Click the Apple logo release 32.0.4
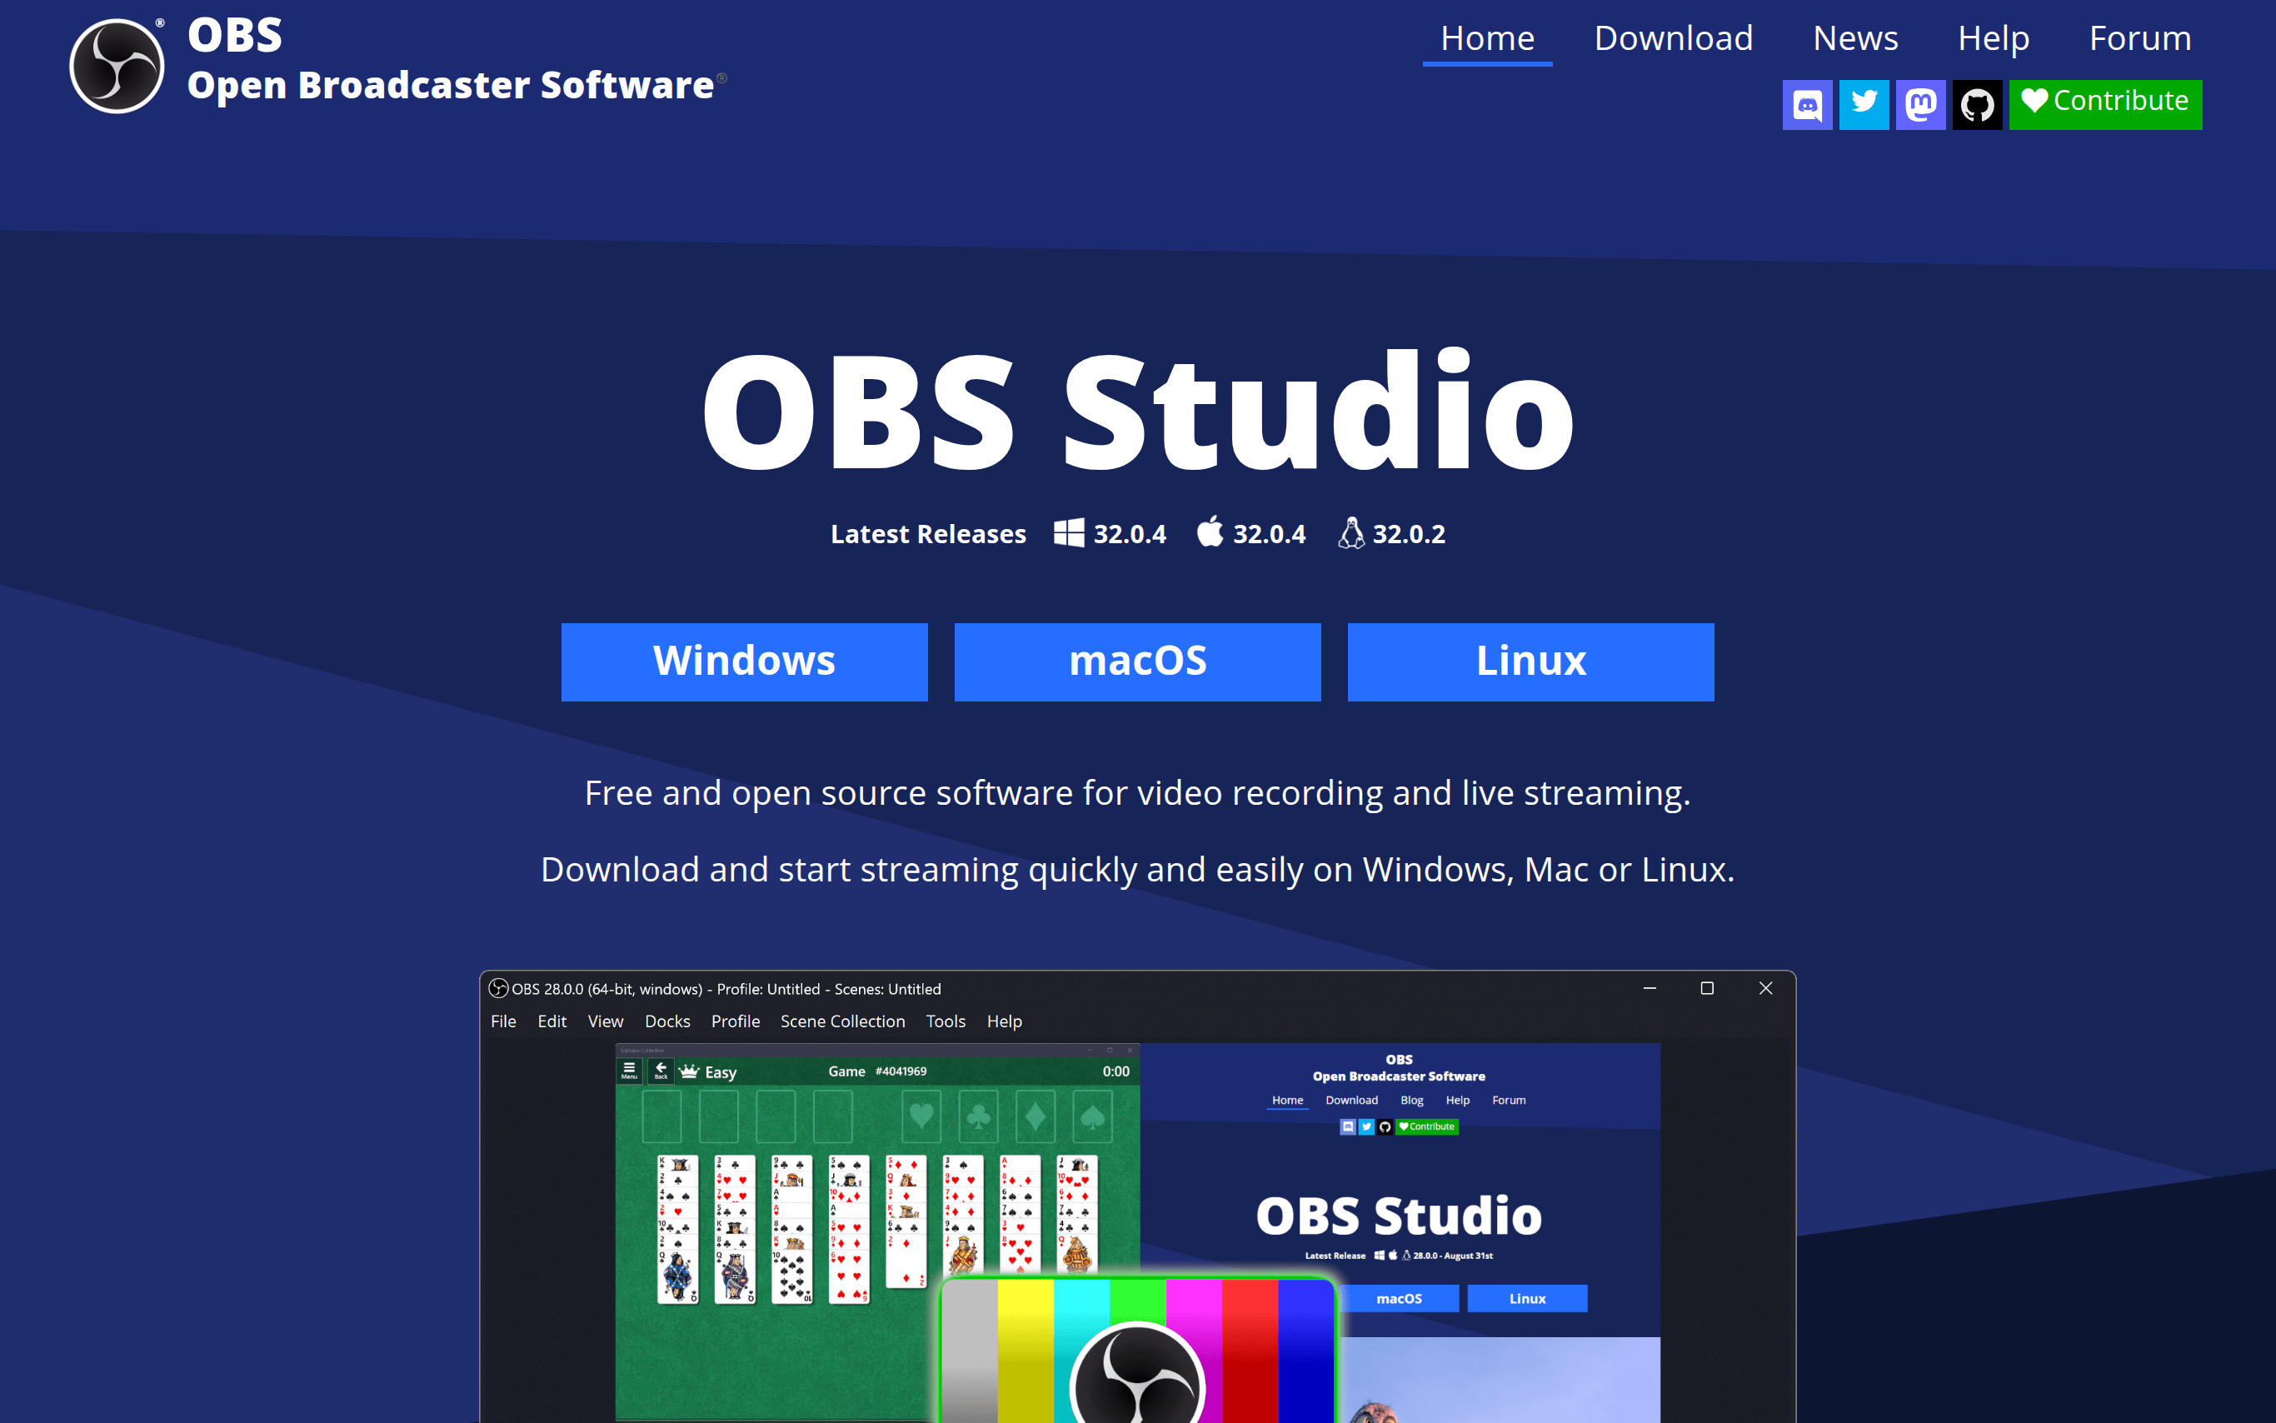Image resolution: width=2276 pixels, height=1423 pixels. pyautogui.click(x=1251, y=533)
